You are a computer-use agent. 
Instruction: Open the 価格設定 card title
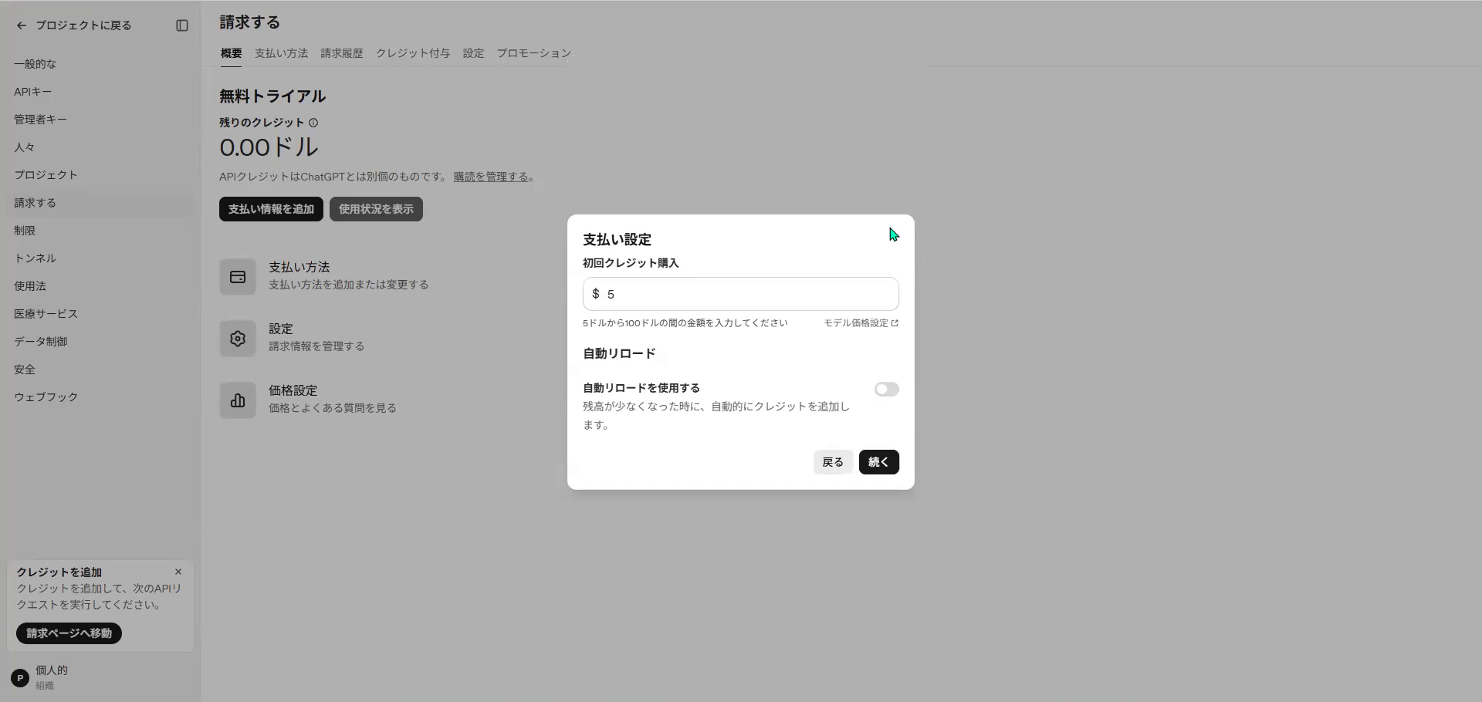[293, 390]
